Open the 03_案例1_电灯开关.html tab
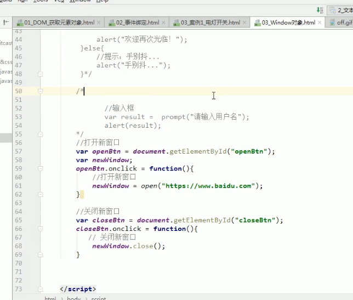The image size is (353, 300). (210, 22)
